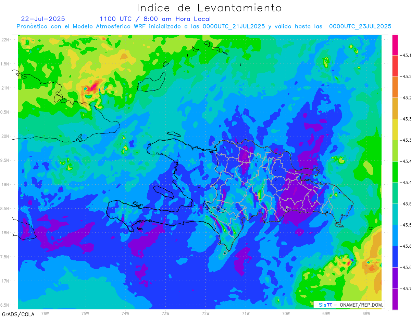Screen dimensions: 411x318
Task: Click the '68W' longitude axis label
Action: pyautogui.click(x=366, y=313)
